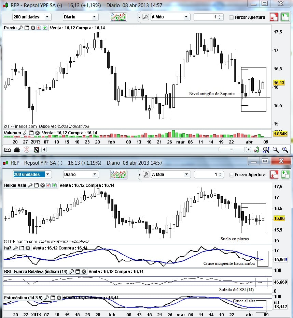
Task: Click the green buy order button, top window
Action: [285, 17]
